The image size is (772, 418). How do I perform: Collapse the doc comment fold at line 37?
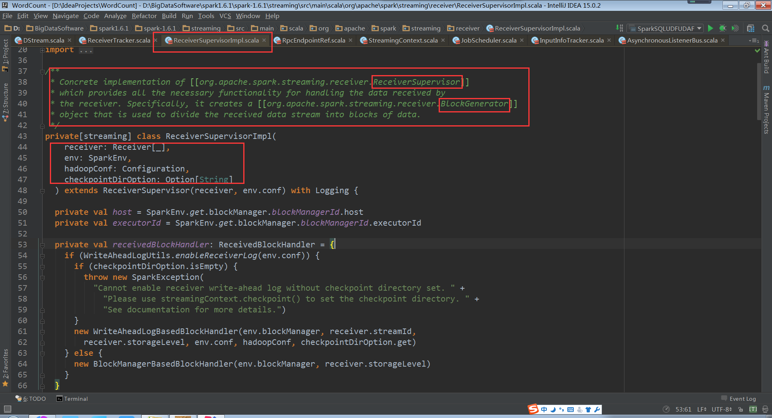pyautogui.click(x=42, y=71)
